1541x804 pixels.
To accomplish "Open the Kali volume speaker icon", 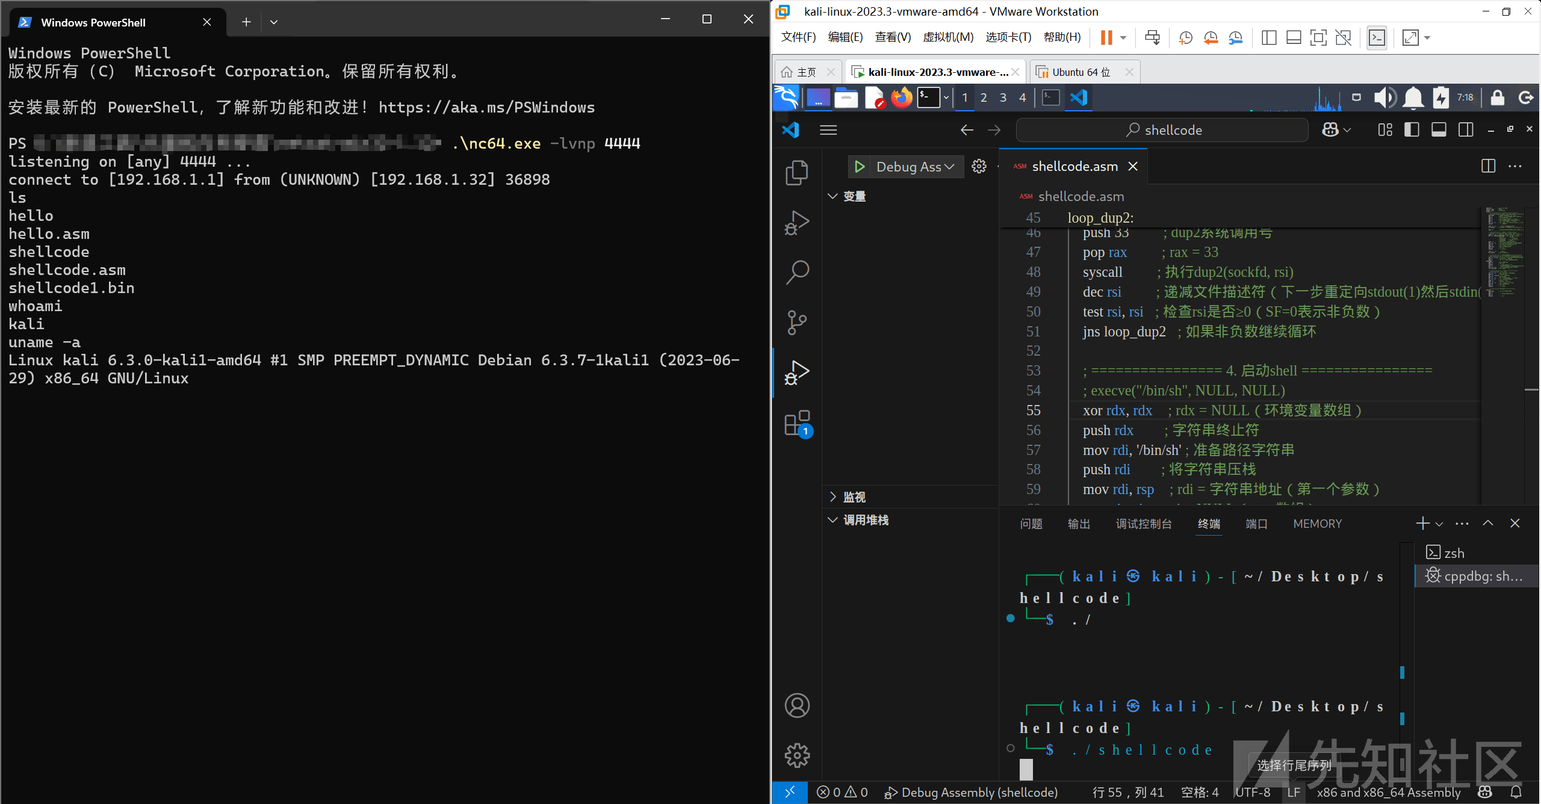I will coord(1384,97).
